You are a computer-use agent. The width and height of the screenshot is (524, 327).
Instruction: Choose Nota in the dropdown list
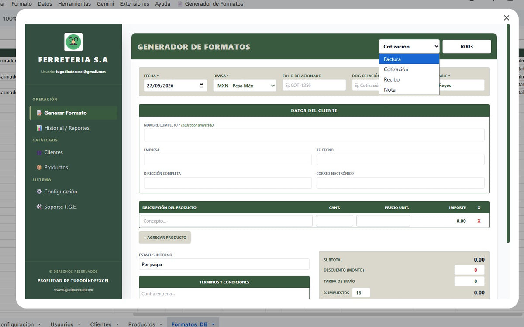coord(409,90)
